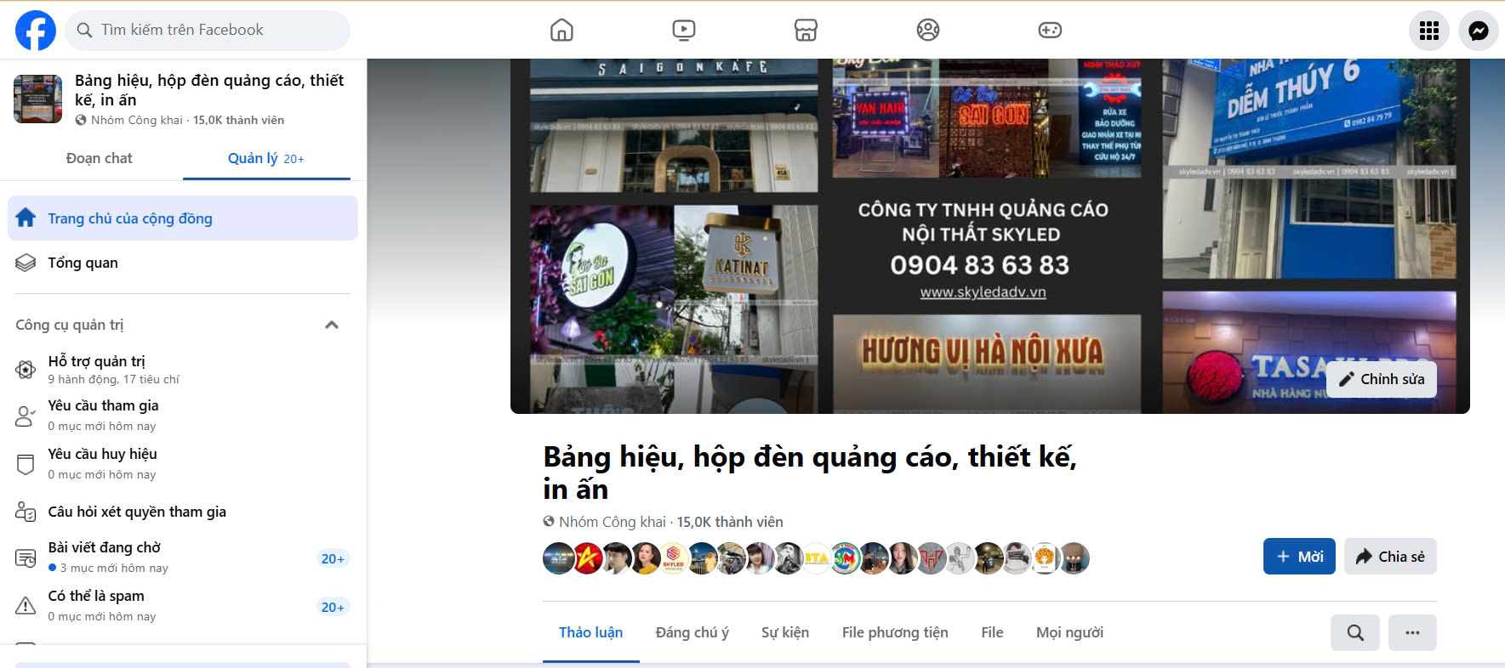Click the group cover photo
The height and width of the screenshot is (668, 1505).
point(989,236)
